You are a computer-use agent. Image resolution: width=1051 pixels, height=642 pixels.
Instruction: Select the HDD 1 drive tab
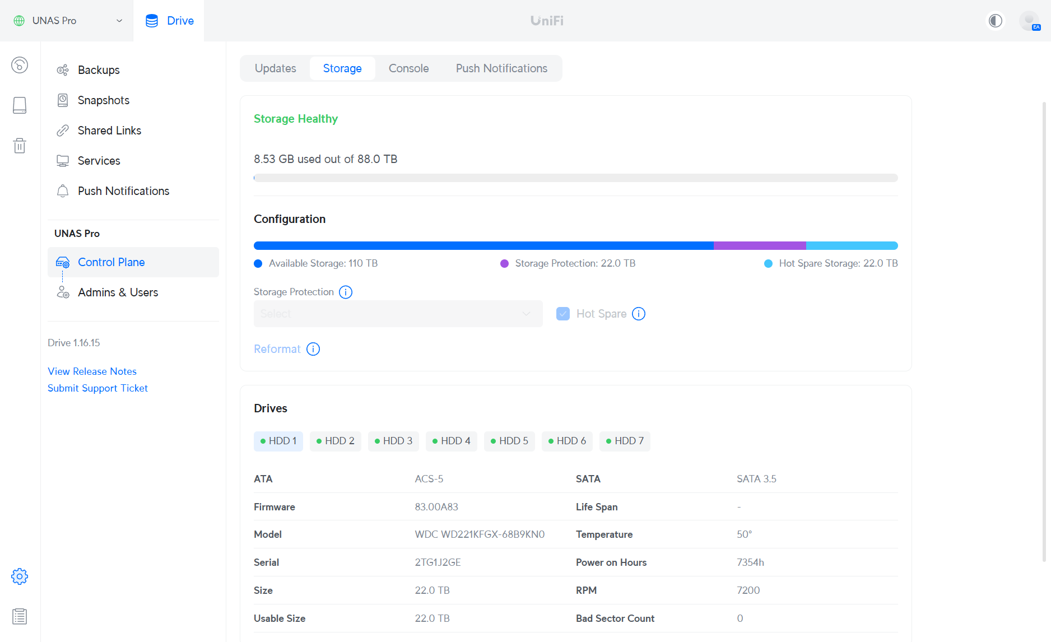click(x=278, y=441)
